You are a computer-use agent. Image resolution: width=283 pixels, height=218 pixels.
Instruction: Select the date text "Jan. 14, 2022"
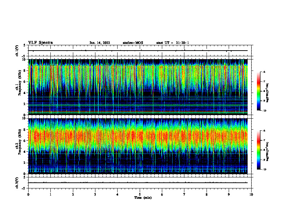click(100, 43)
